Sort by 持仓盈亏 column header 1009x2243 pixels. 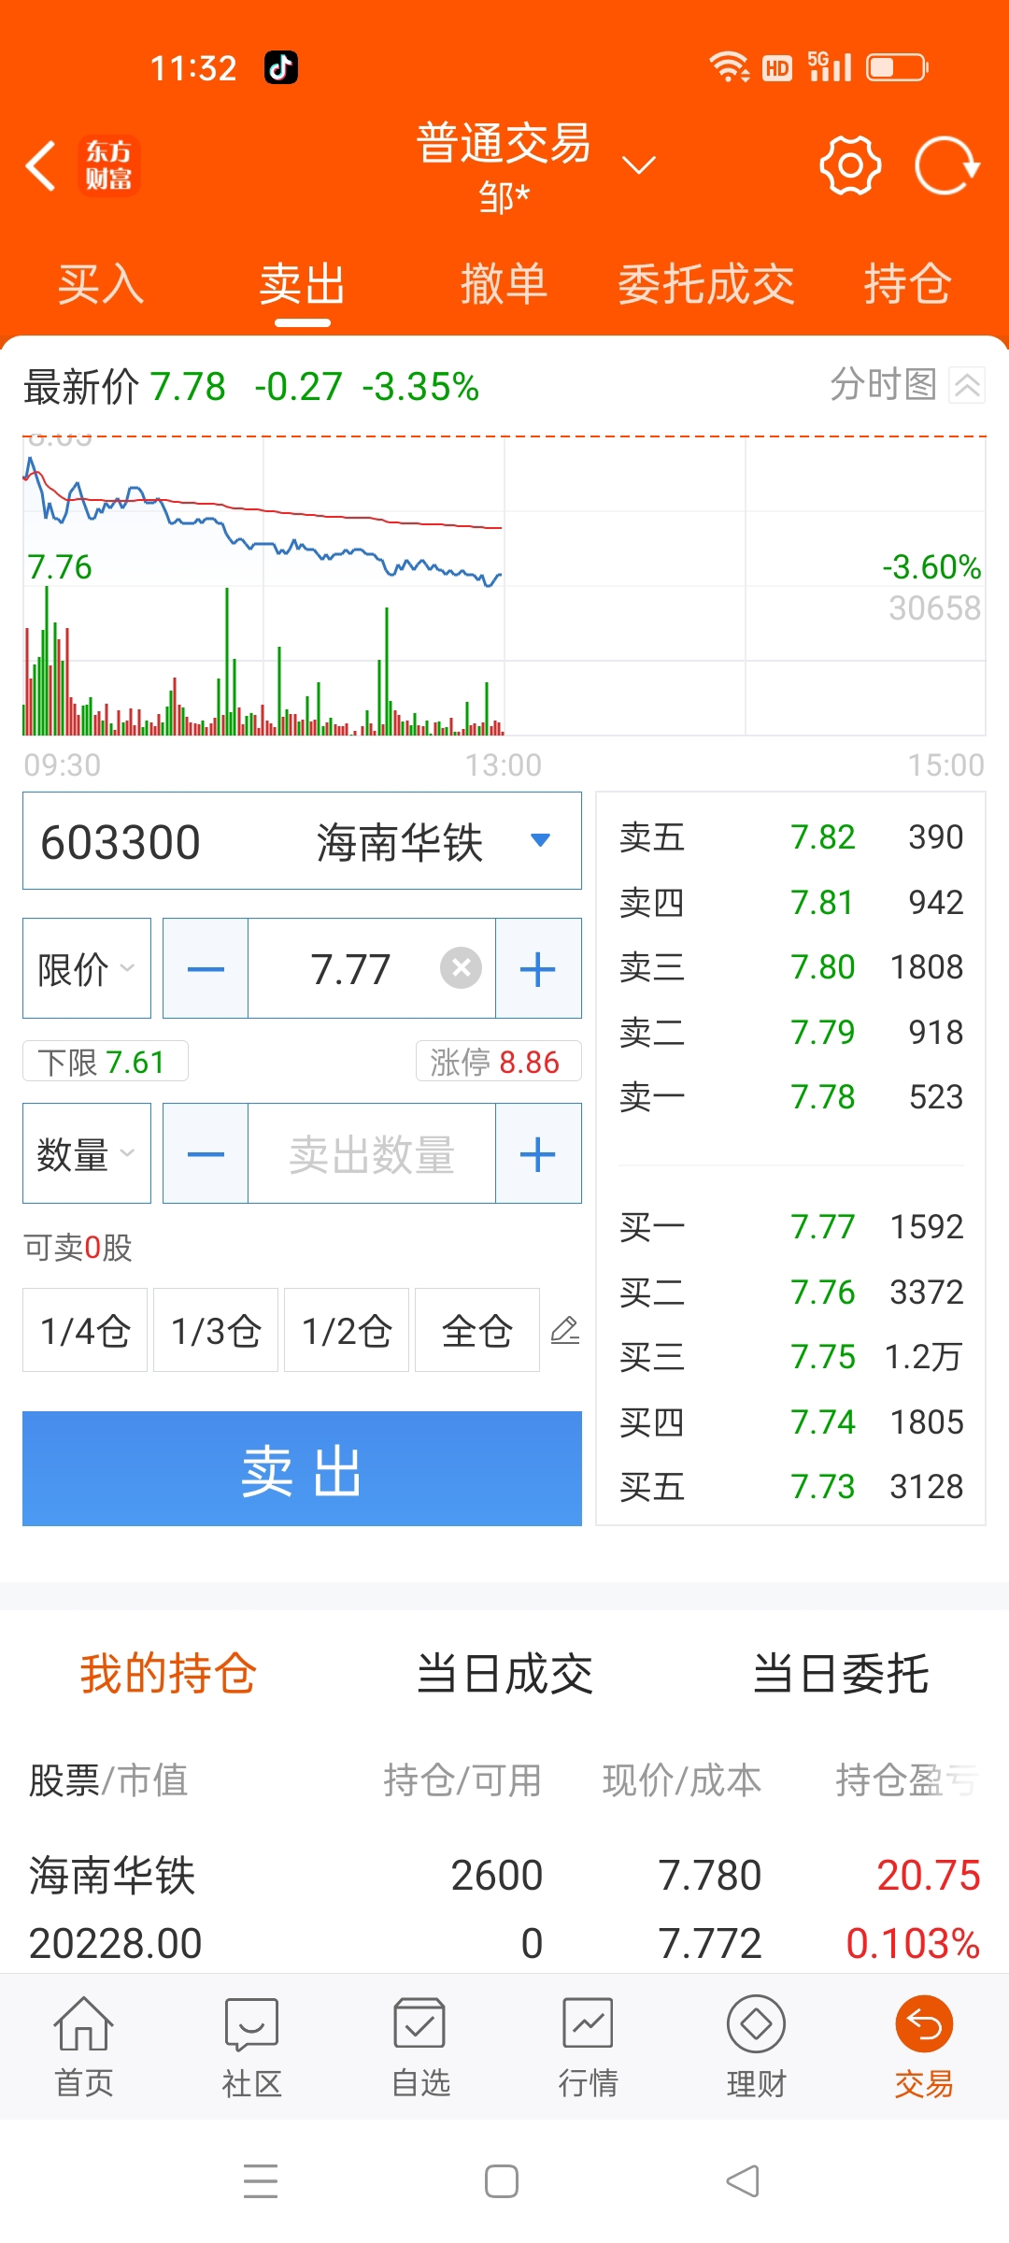[907, 1779]
